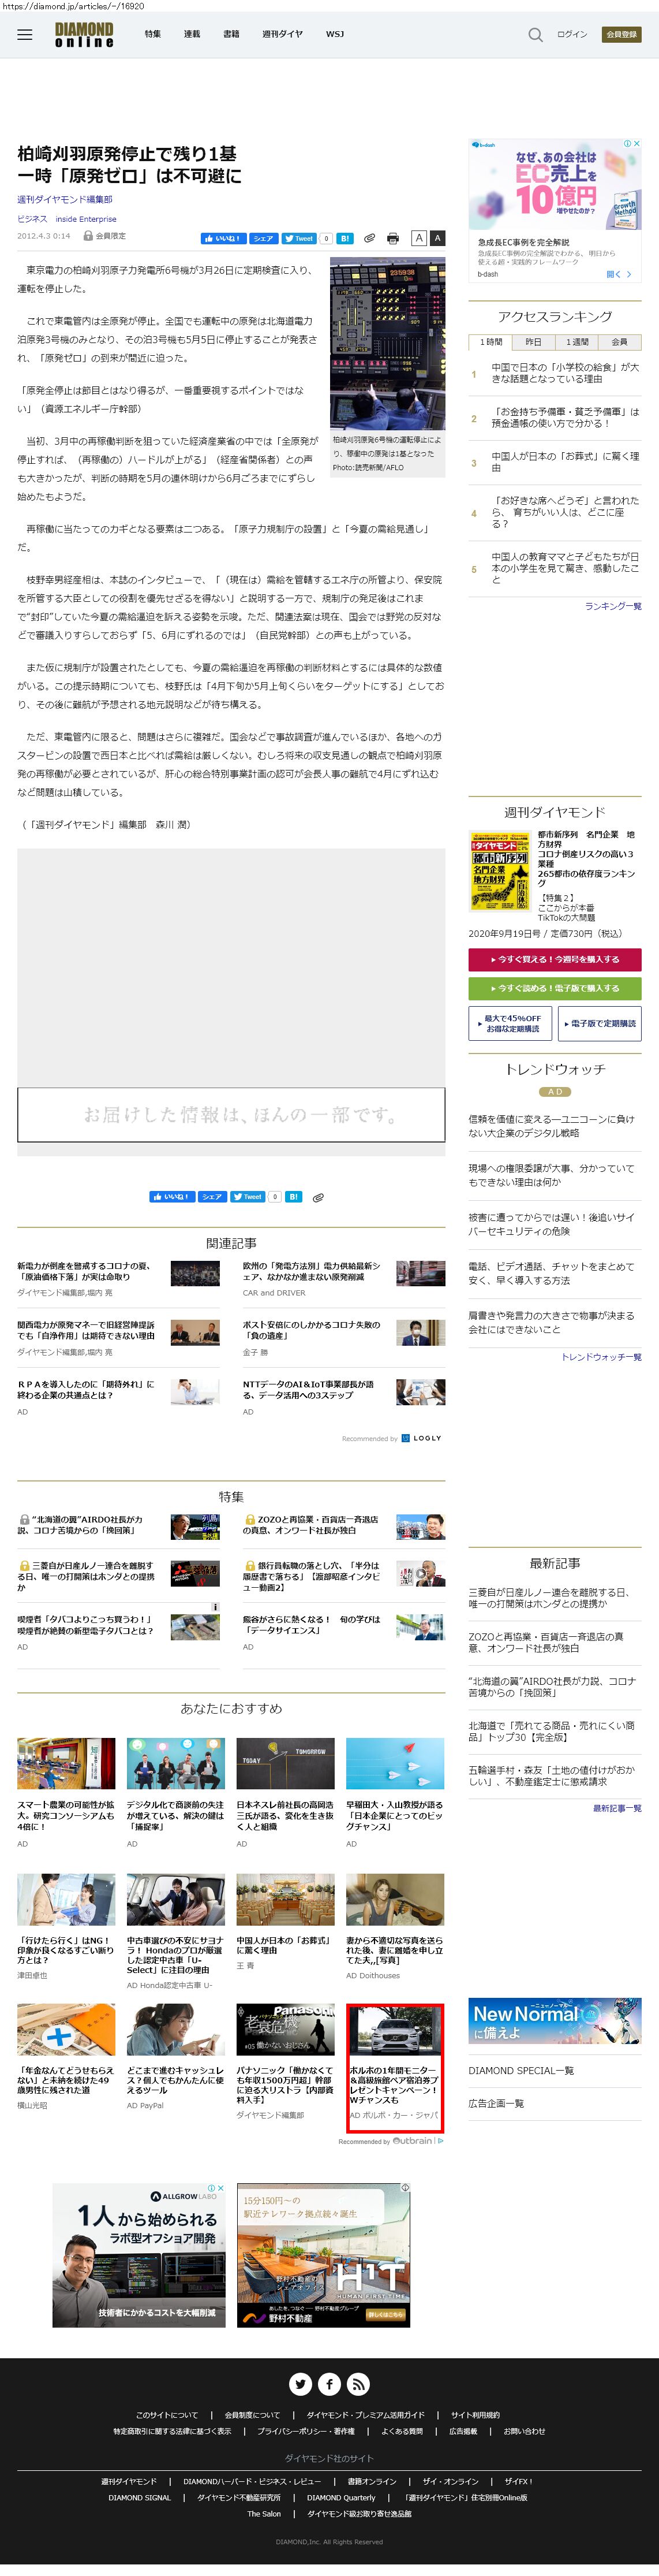Screen dimensions: 659x2576
Task: Switch access ranking to the 昨日 tab
Action: pos(533,342)
